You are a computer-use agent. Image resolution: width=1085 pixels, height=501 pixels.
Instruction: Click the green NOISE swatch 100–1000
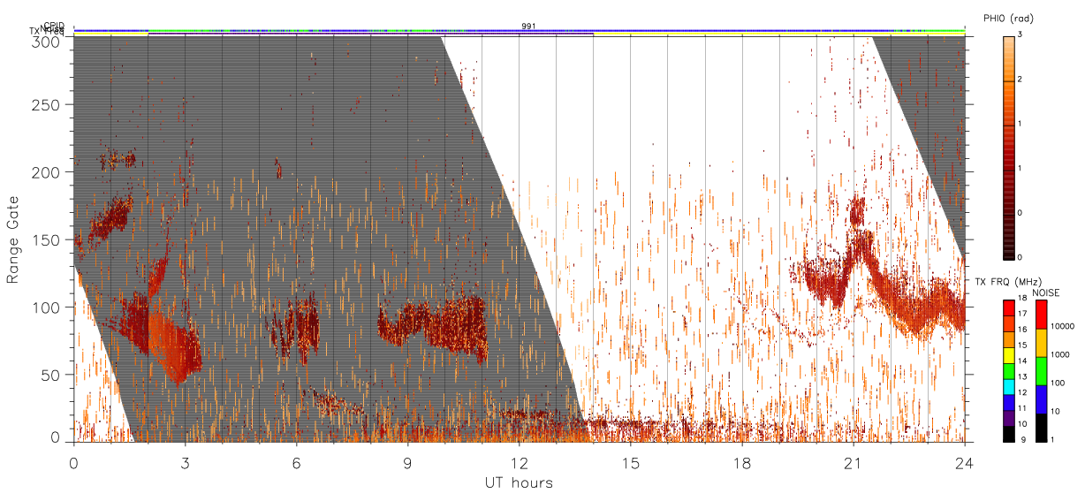[x=1041, y=370]
